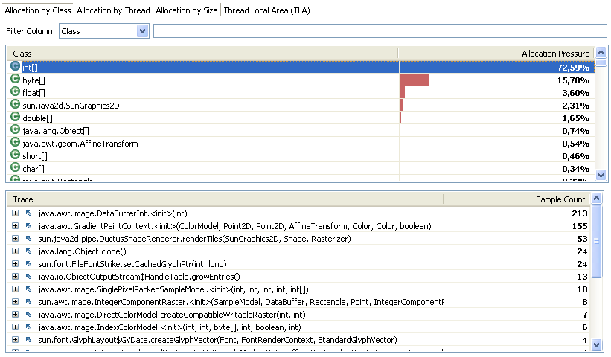
Task: Click the class icon beside char[]
Action: pyautogui.click(x=15, y=167)
